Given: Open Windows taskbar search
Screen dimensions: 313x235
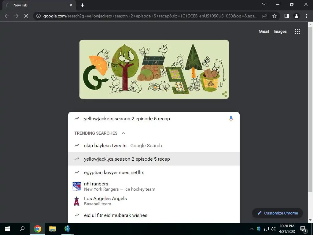Looking at the screenshot, I should tap(22, 229).
